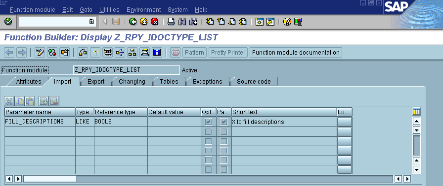The width and height of the screenshot is (443, 186).
Task: Switch Active/Inactive version icon
Action: coord(52,53)
